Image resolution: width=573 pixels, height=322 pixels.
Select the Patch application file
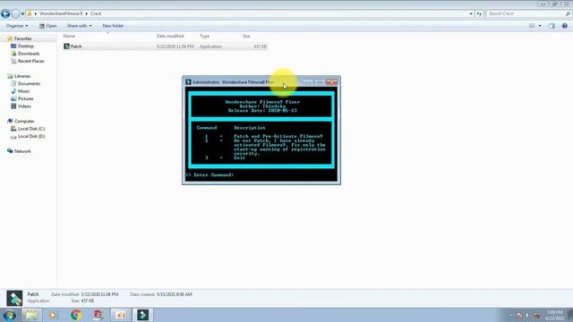(x=165, y=47)
